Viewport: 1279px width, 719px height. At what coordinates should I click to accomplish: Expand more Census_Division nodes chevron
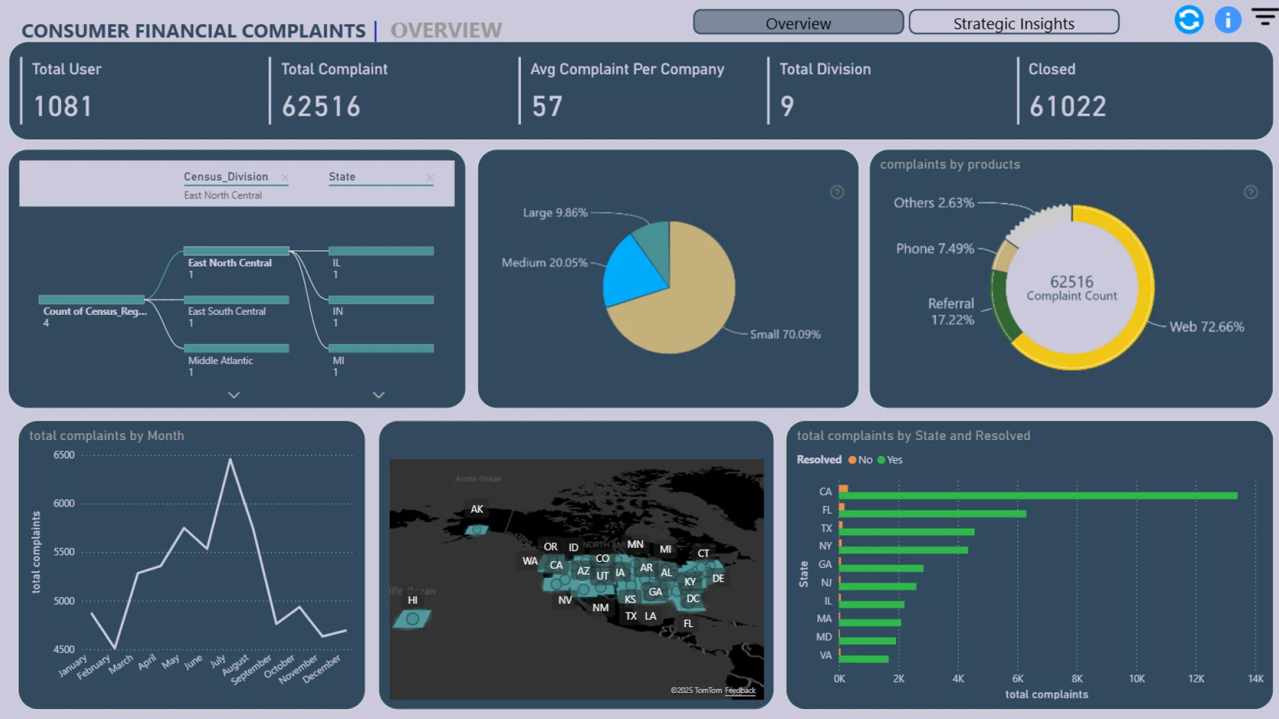pyautogui.click(x=234, y=395)
